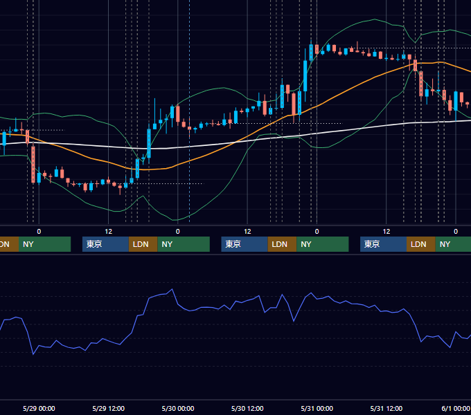The height and width of the screenshot is (415, 471).
Task: Select the NY session block crossing 5/30 00:00
Action: click(x=184, y=244)
